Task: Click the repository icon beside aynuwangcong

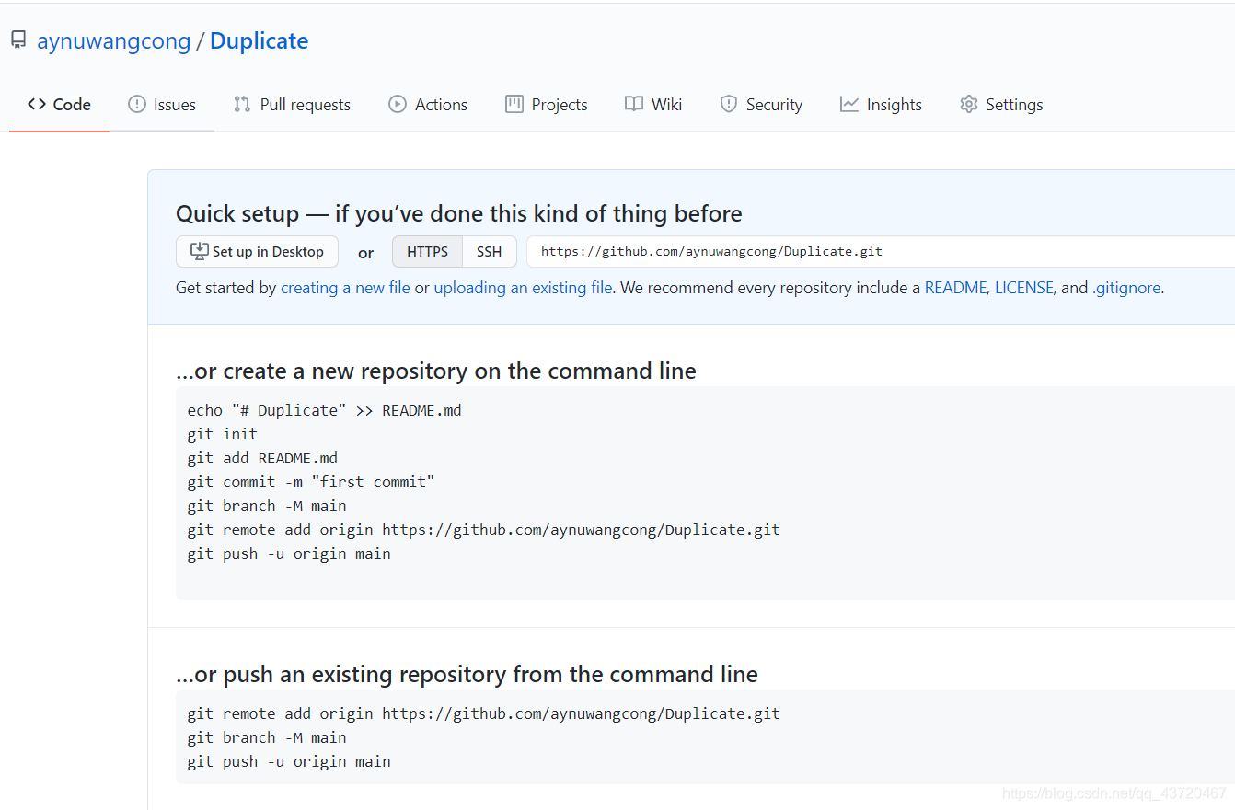Action: pos(18,40)
